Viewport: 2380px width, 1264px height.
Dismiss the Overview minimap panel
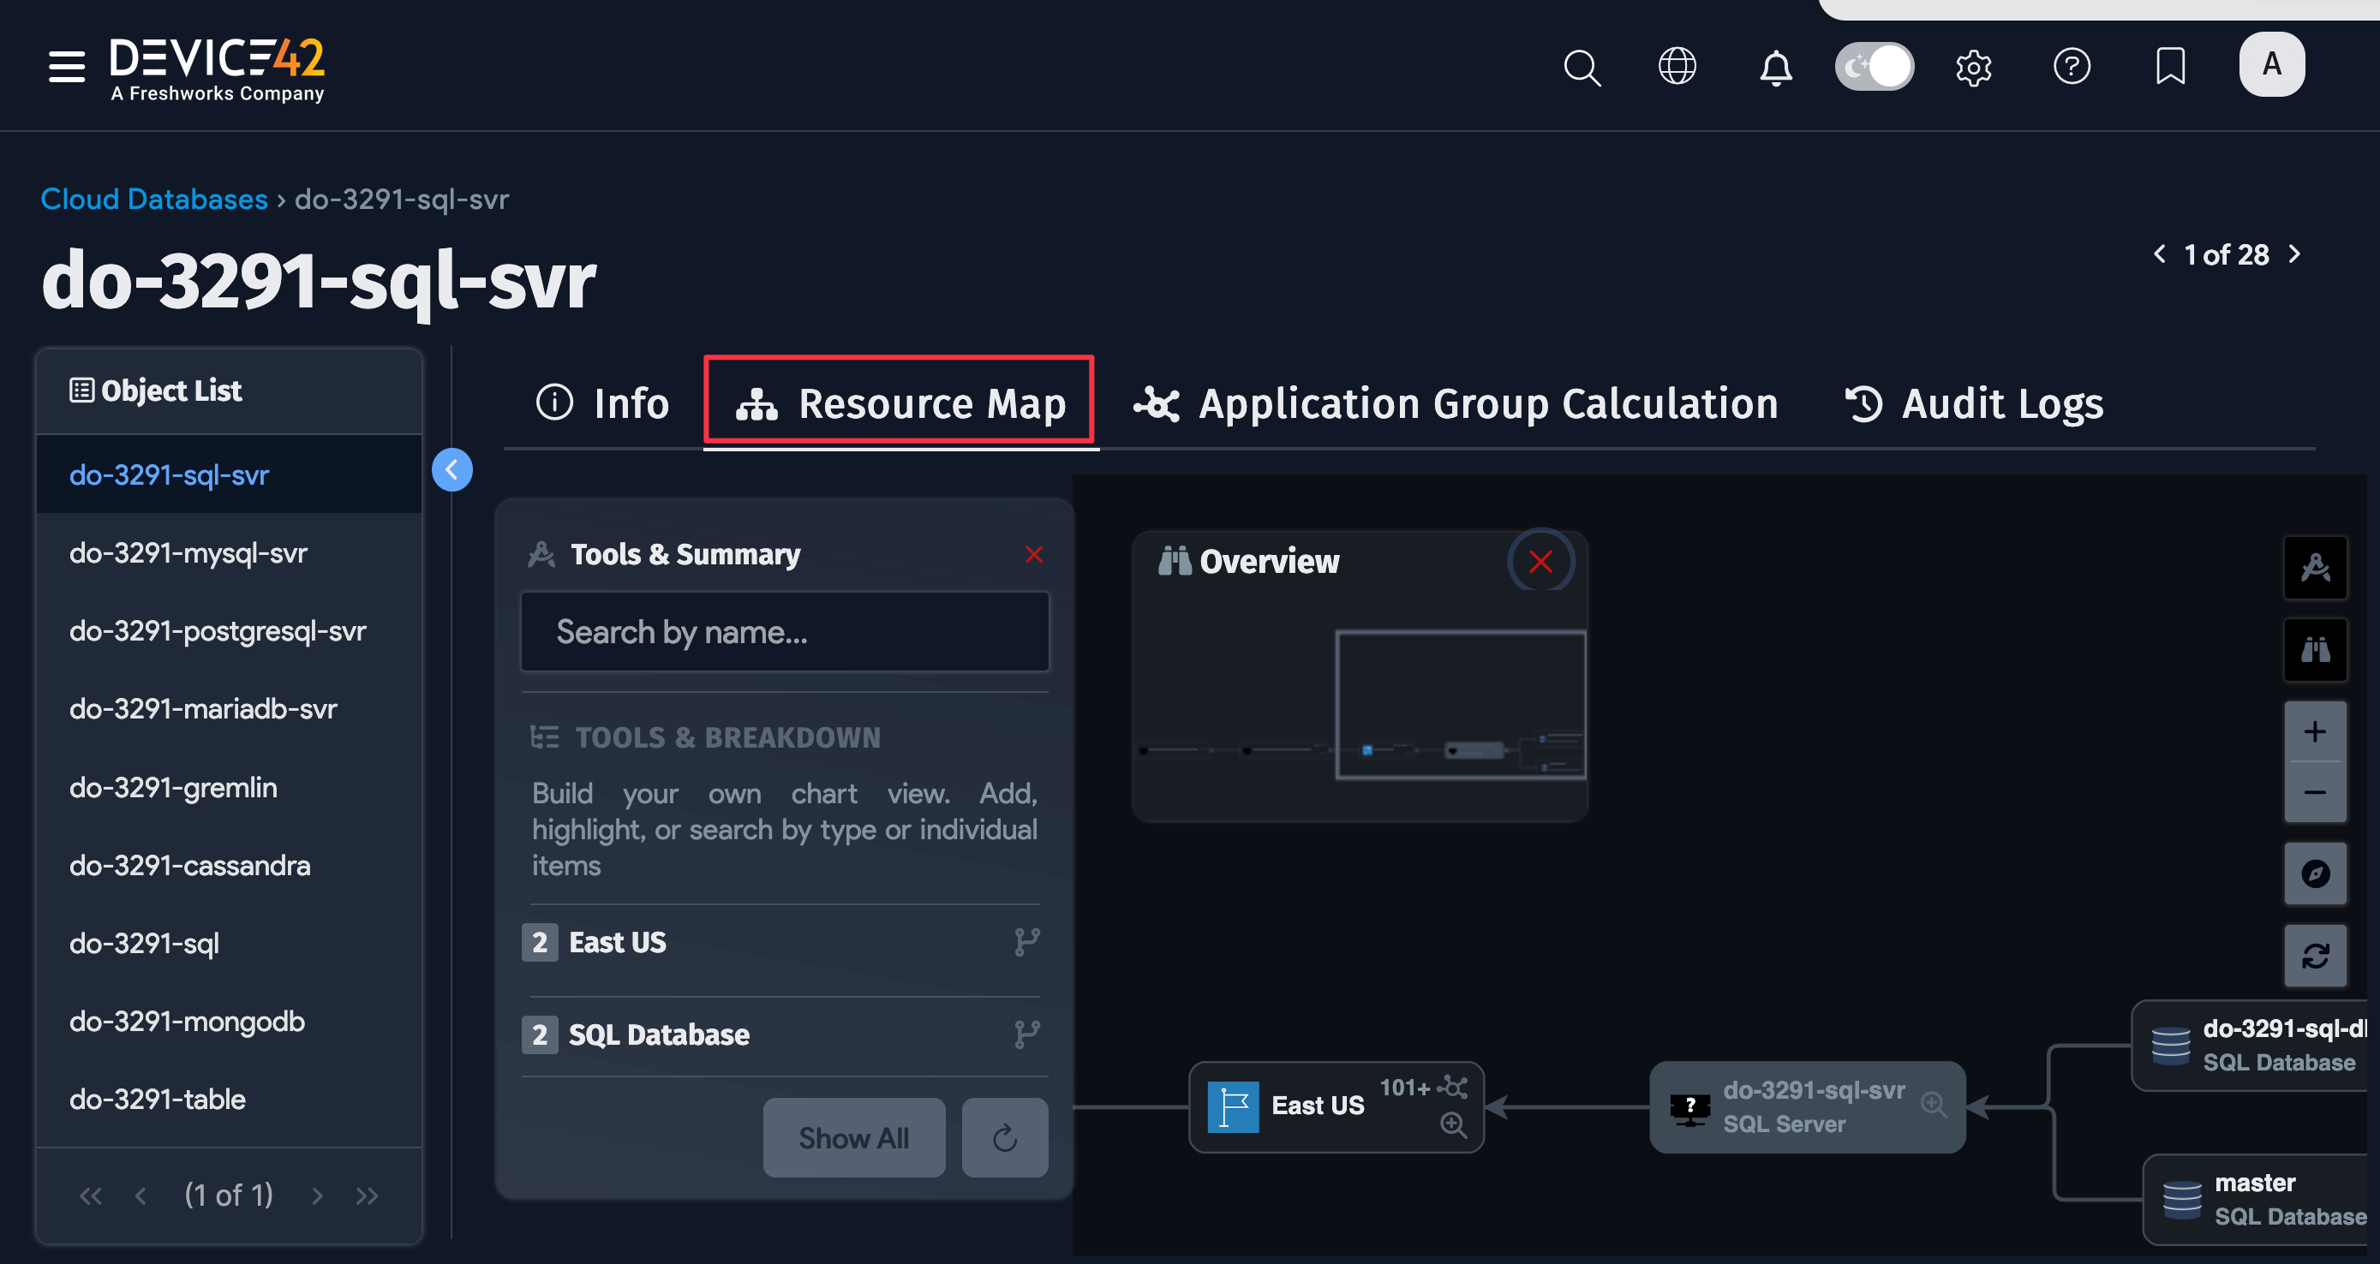pos(1540,562)
